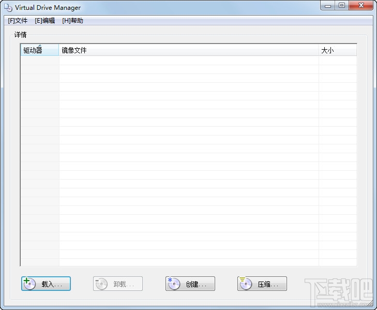
Task: Close the Virtual Drive Manager window
Action: [361, 6]
